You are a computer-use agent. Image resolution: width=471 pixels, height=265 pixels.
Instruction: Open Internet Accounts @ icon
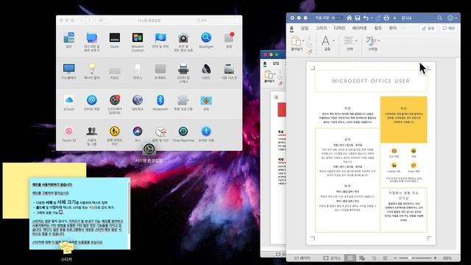coord(91,100)
